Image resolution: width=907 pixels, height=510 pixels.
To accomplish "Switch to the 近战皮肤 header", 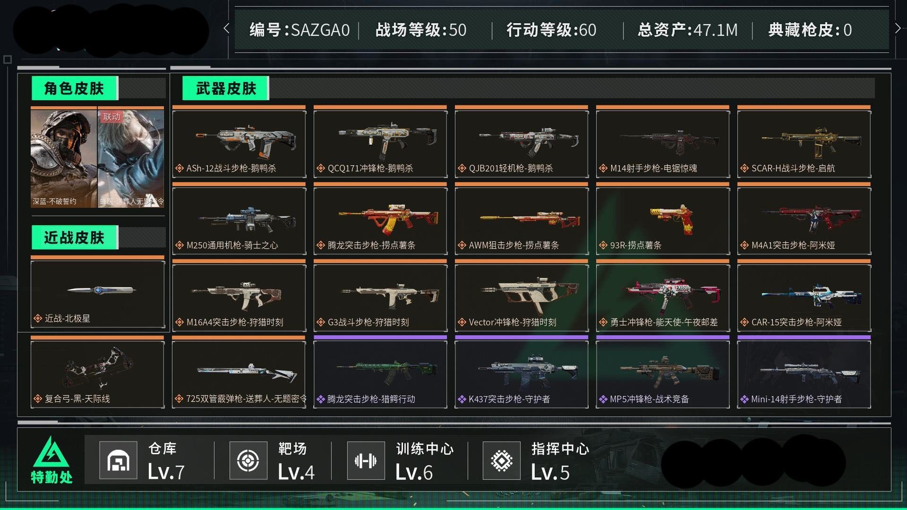I will click(74, 237).
